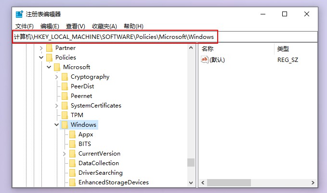Viewport: 327px width, 193px height.
Task: Select the TPM tree label
Action: 77,115
